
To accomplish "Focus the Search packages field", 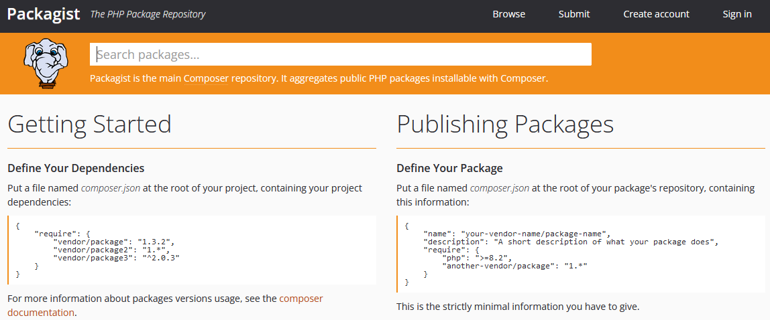I will click(340, 54).
